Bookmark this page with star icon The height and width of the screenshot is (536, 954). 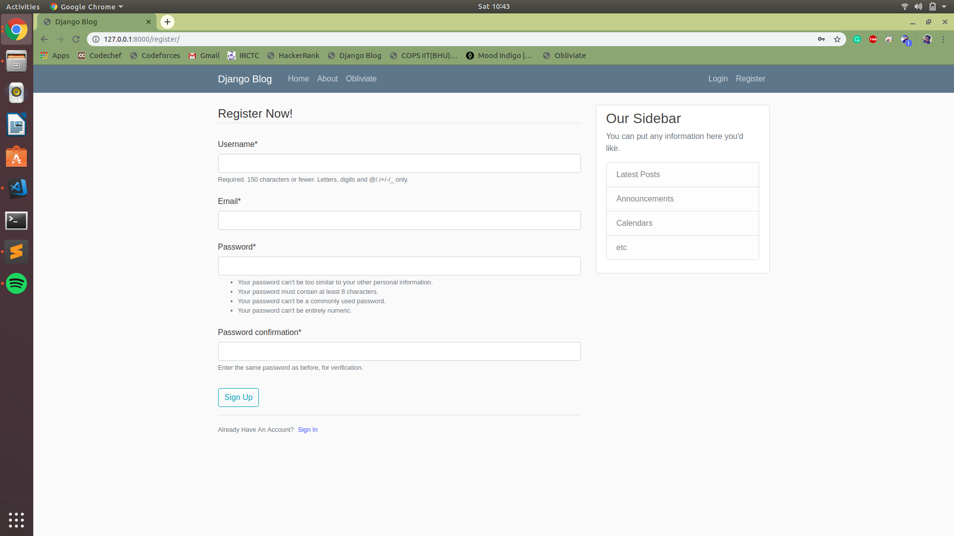(x=837, y=39)
